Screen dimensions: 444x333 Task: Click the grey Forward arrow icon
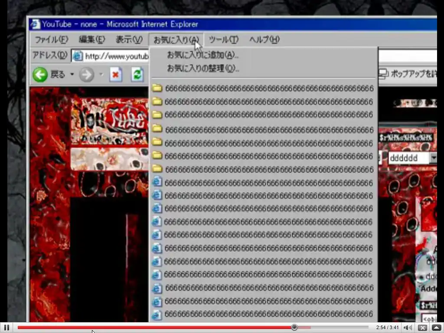pyautogui.click(x=86, y=75)
